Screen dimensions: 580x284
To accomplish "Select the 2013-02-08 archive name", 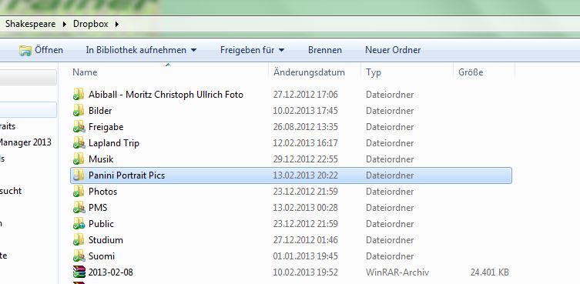I will (x=111, y=272).
